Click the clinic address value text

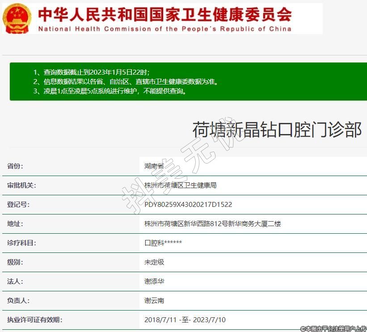(x=213, y=224)
